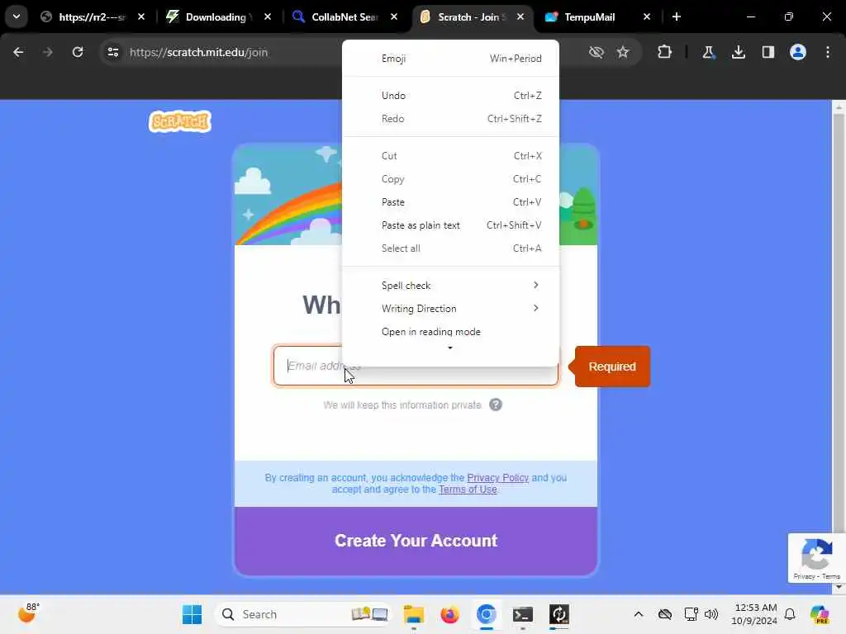Click the Scratch logo
This screenshot has width=846, height=634.
(x=180, y=122)
